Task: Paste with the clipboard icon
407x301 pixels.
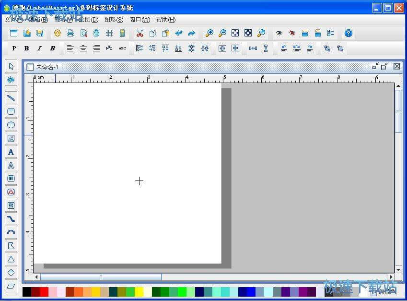Action: [165, 33]
